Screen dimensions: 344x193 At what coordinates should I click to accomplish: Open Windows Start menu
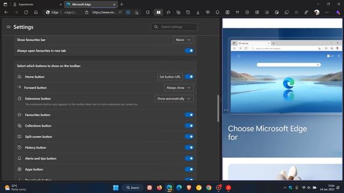pos(116,188)
